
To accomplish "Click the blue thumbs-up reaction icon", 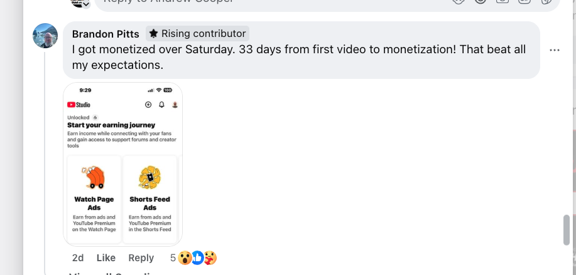I will [197, 257].
